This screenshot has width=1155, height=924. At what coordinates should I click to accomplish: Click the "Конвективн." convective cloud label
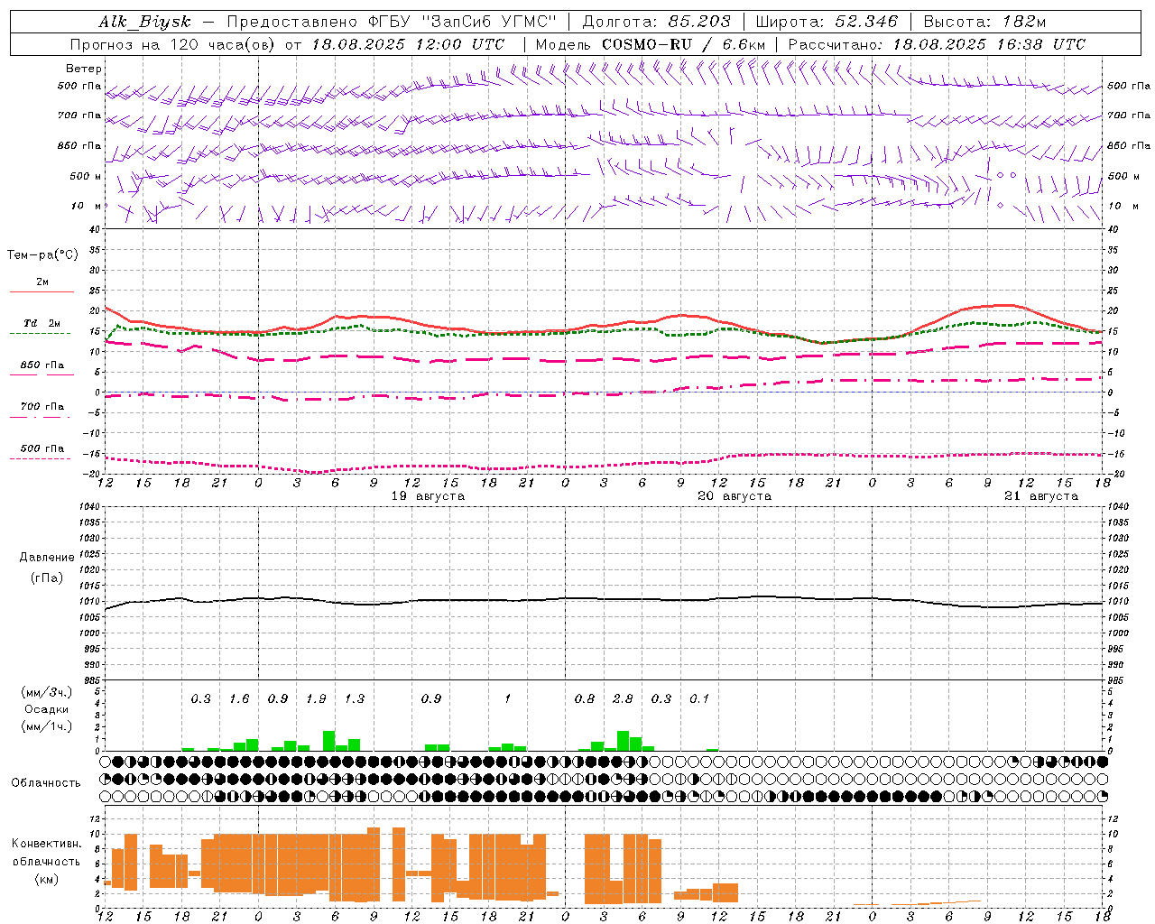click(46, 844)
